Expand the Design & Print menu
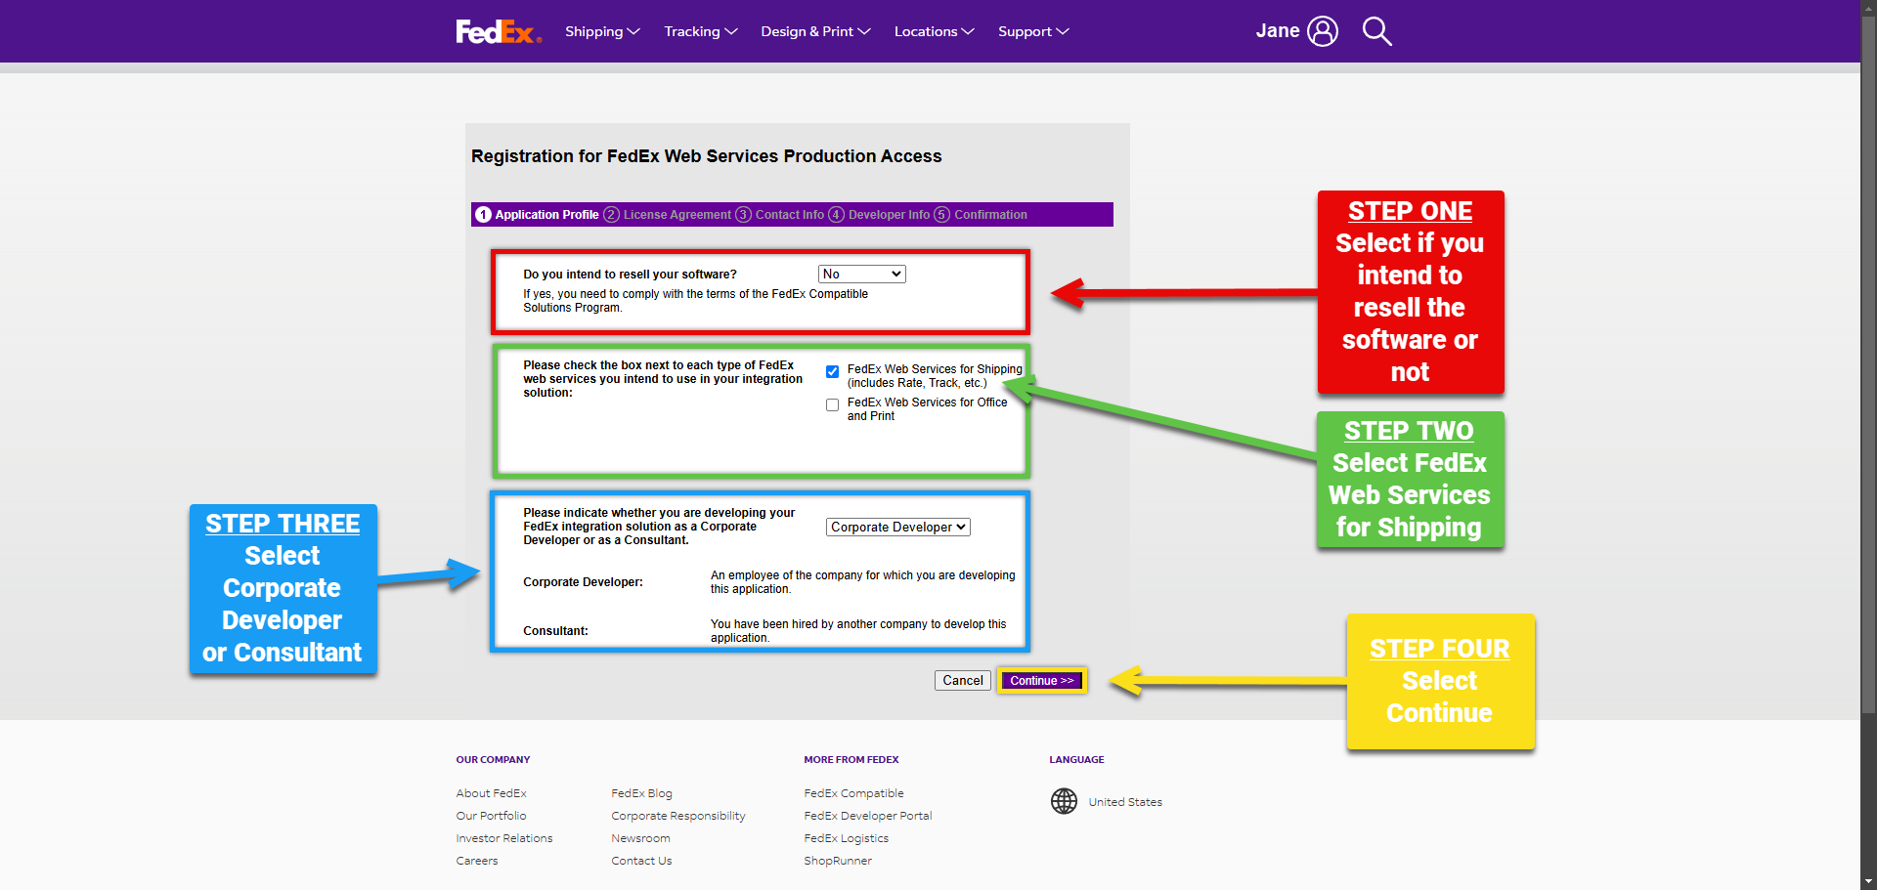This screenshot has width=1877, height=890. [x=815, y=31]
